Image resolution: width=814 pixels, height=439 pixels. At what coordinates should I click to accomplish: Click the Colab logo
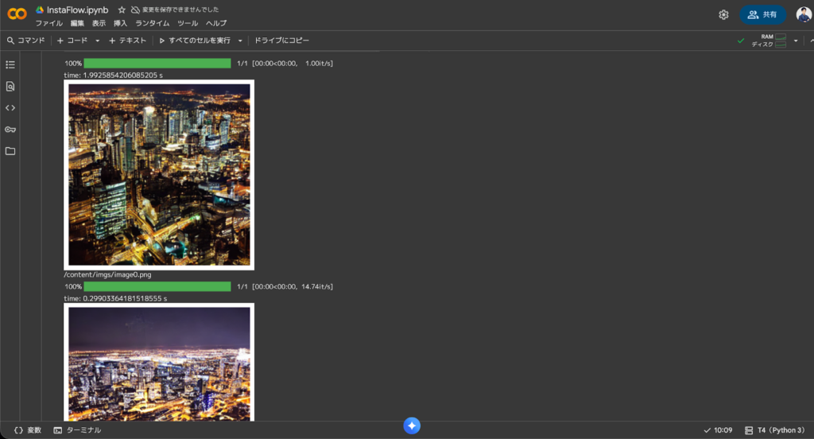(x=17, y=14)
